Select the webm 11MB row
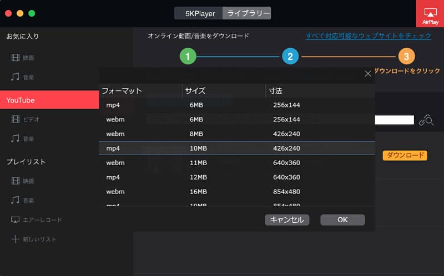444x276 pixels. point(237,162)
